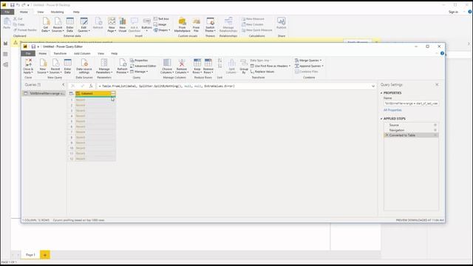Select Page 1 tab in Power BI Desktop
Screen dimensions: 473x266
pyautogui.click(x=30, y=255)
